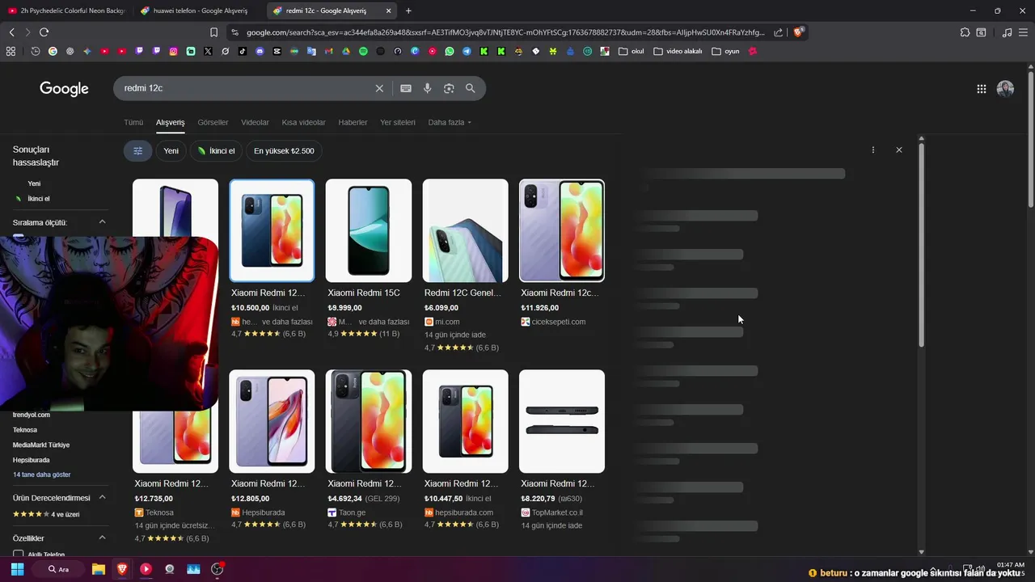The height and width of the screenshot is (582, 1035).
Task: Start voice search with the microphone icon
Action: [428, 88]
